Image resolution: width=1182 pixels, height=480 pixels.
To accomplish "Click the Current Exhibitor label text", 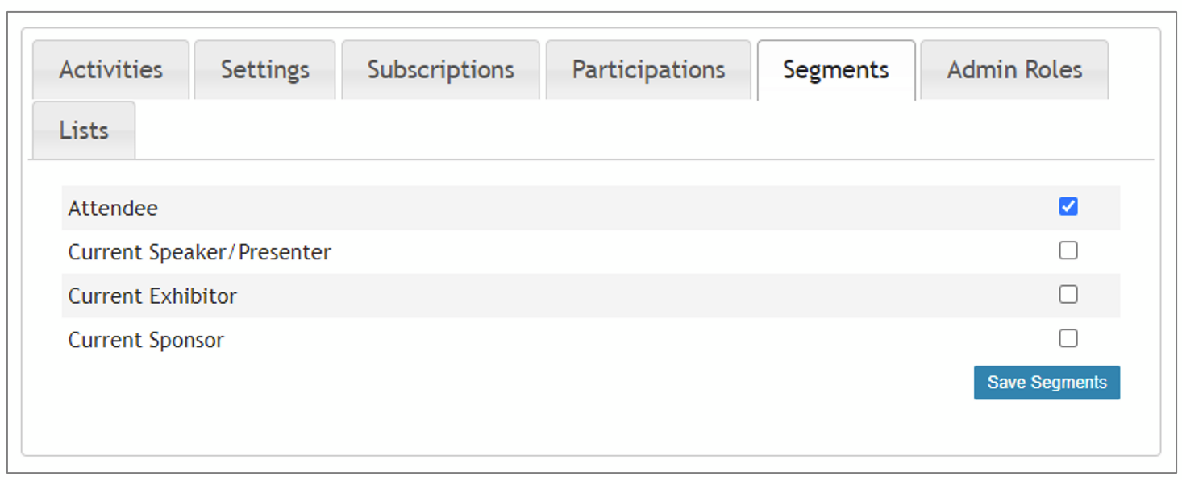I will pos(152,296).
